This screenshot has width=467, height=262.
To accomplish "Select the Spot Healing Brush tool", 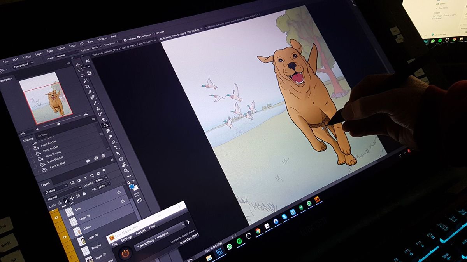I will [92, 97].
